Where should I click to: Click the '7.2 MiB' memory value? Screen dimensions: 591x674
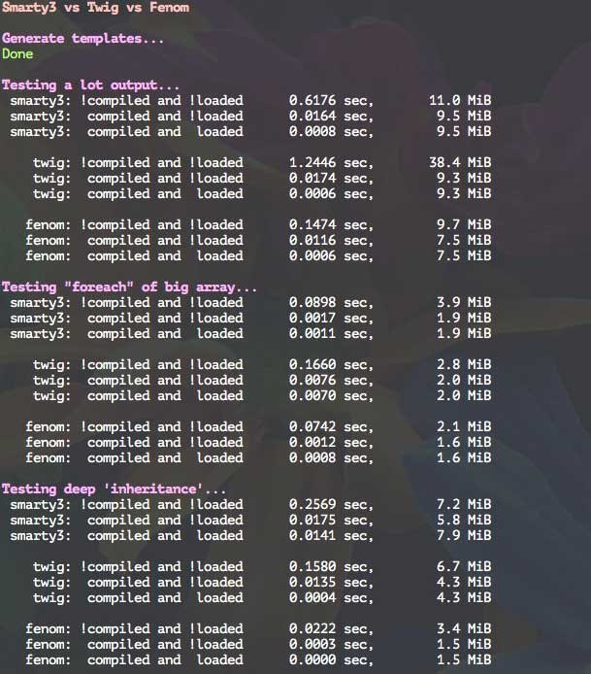[x=464, y=505]
